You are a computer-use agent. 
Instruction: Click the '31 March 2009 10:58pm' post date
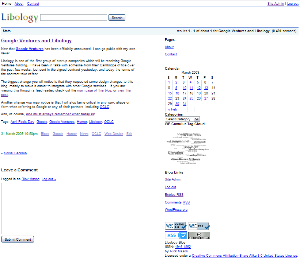point(19,133)
